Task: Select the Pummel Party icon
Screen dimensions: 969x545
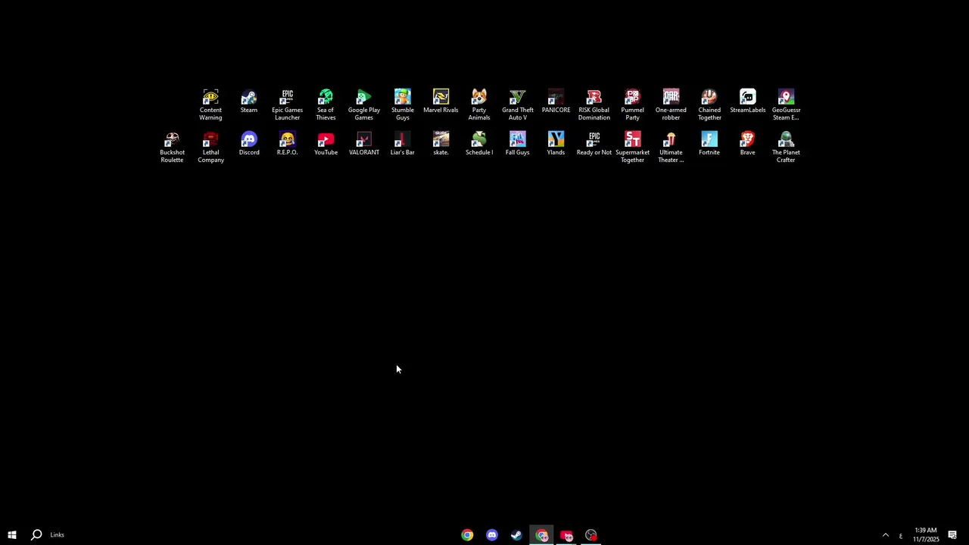Action: [632, 104]
